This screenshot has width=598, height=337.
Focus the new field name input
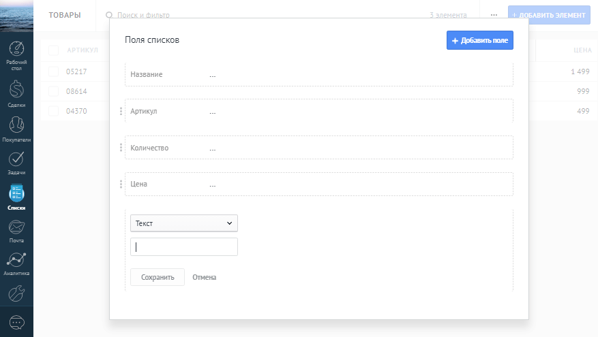[183, 247]
